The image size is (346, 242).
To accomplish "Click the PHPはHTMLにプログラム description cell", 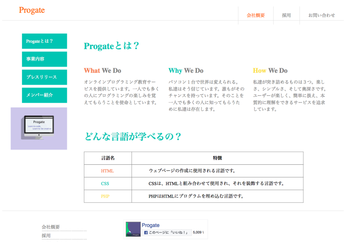I will coord(217,196).
